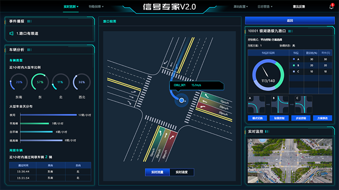
Task: Click the 时长(S) column header
Action: 325,53
